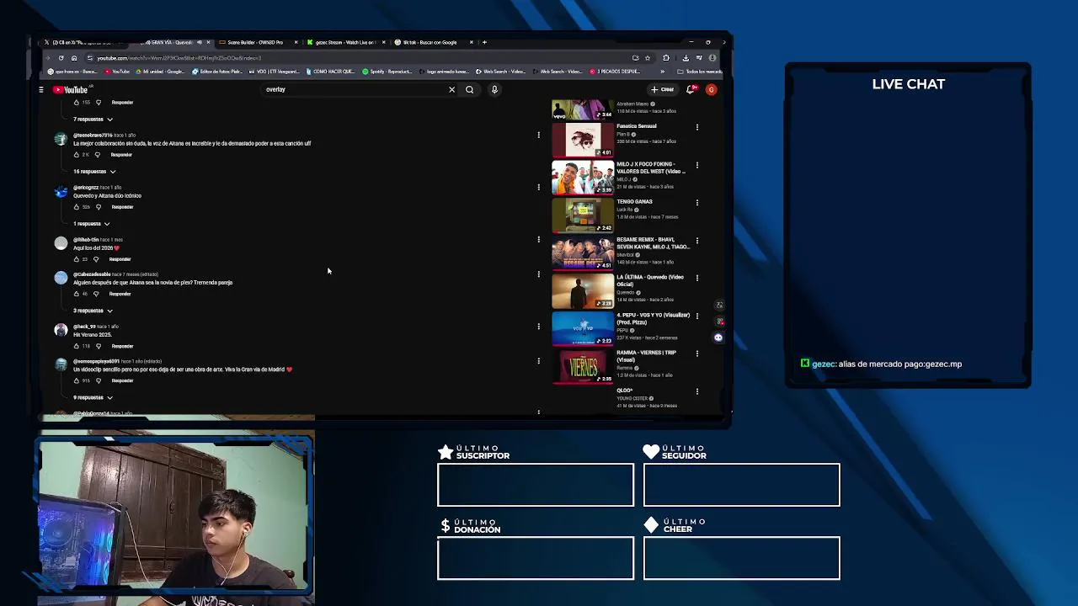Click the search magnifier button
The width and height of the screenshot is (1078, 606).
coord(470,89)
